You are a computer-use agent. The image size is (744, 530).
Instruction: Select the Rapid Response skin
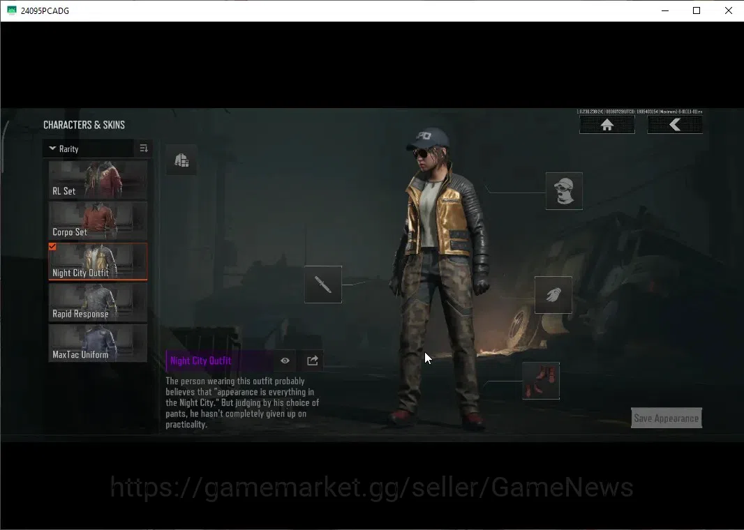(98, 303)
